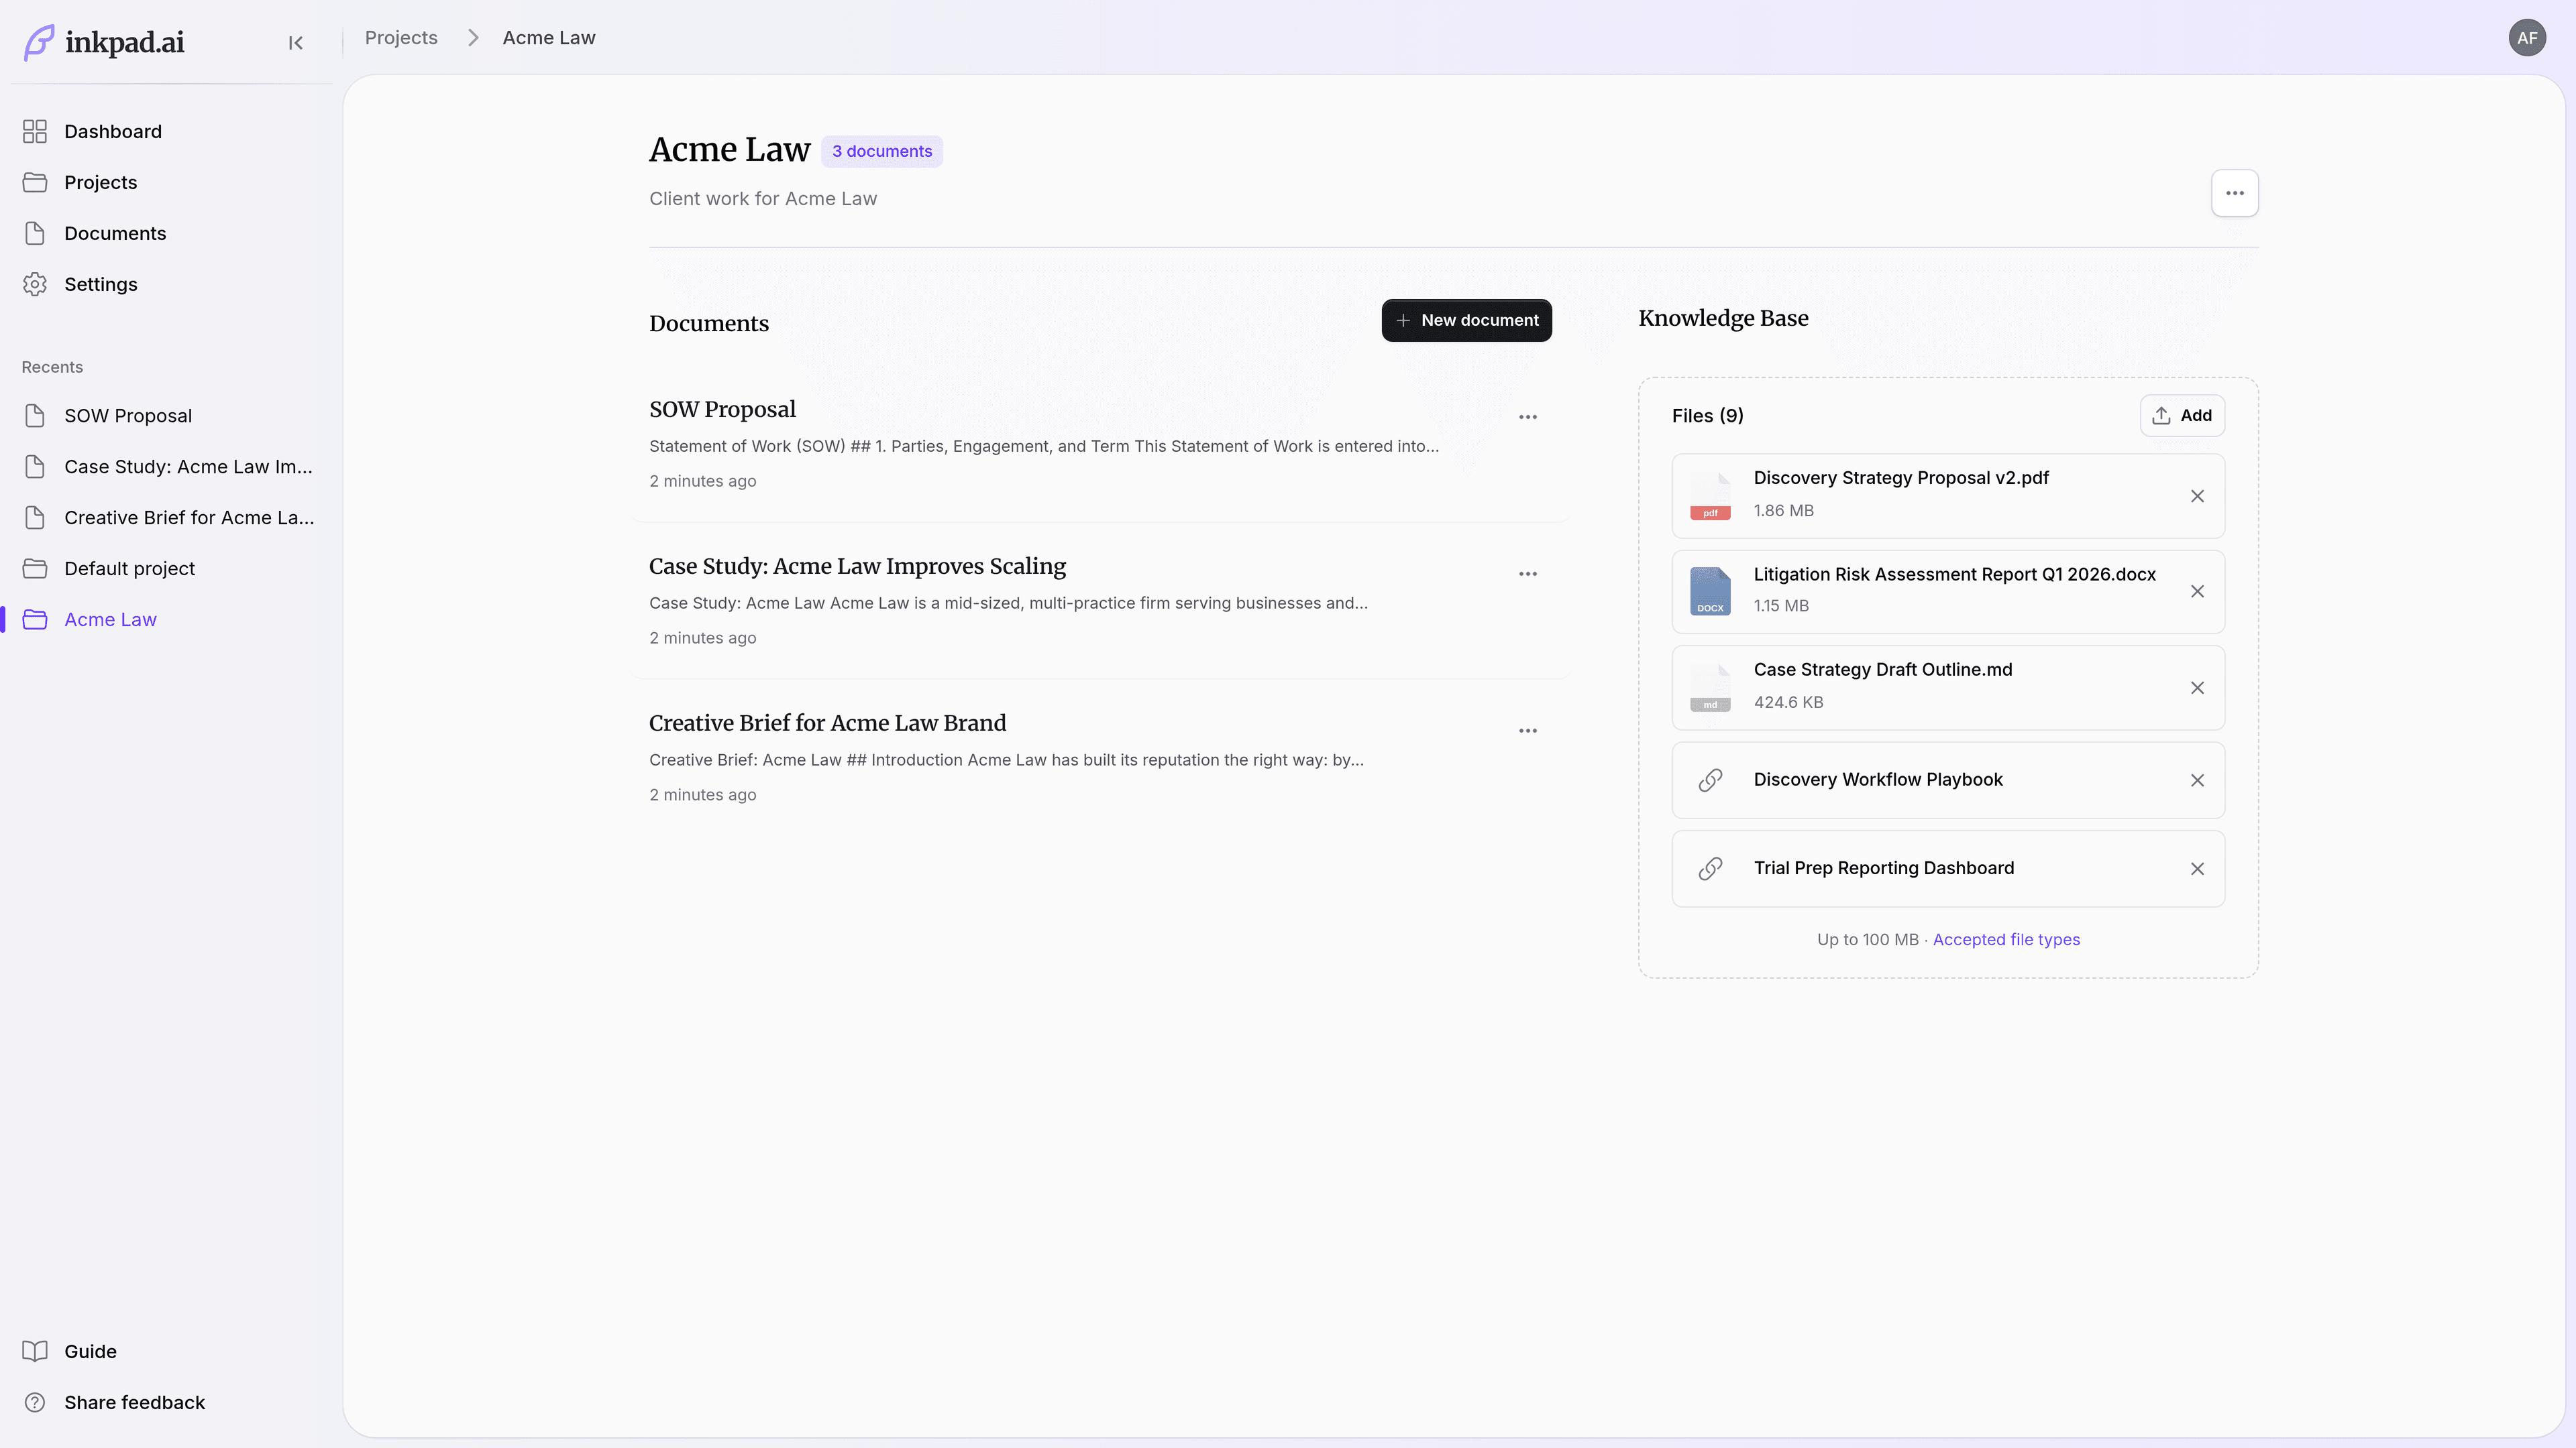Click link icon for Discovery Workflow Playbook
The image size is (2576, 1448).
point(1710,780)
